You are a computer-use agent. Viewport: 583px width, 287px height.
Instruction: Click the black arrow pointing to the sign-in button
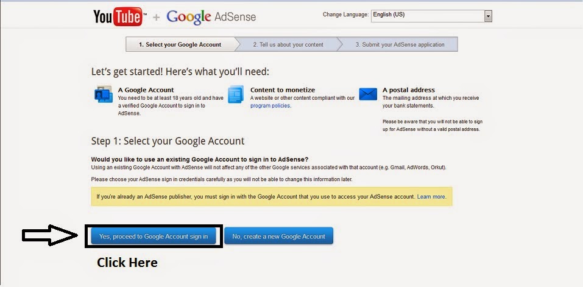point(51,235)
